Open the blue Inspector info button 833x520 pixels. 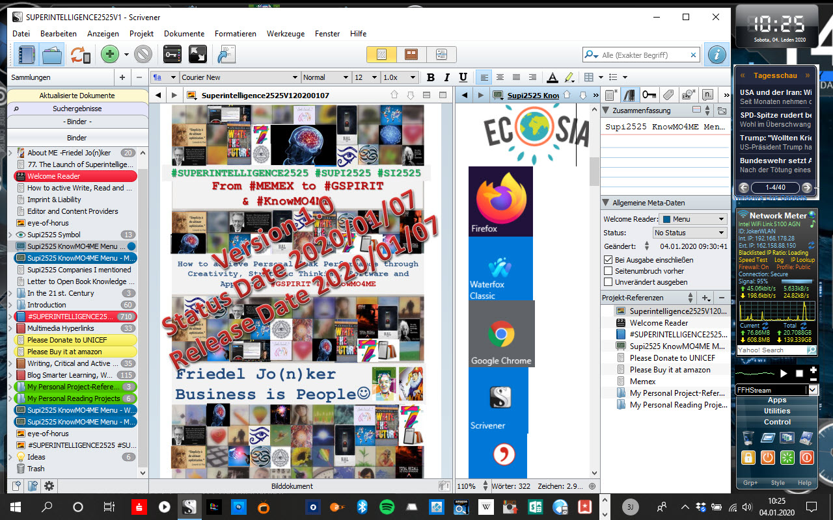[x=717, y=55]
